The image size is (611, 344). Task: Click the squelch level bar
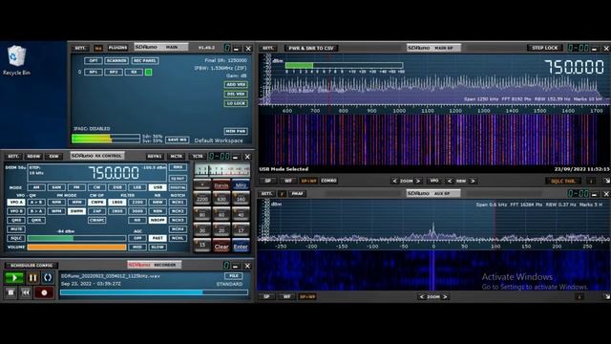[76, 238]
